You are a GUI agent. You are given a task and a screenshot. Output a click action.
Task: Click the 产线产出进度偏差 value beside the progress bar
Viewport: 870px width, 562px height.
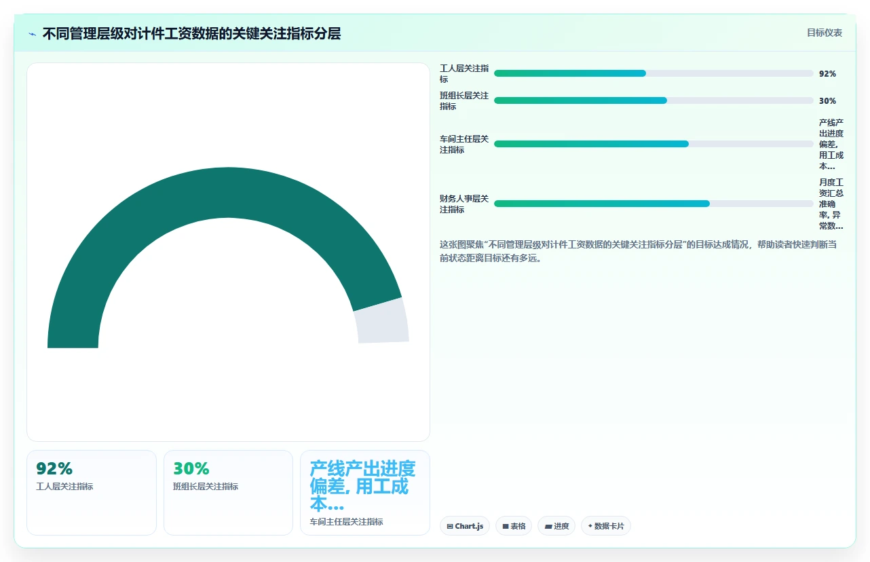point(831,145)
